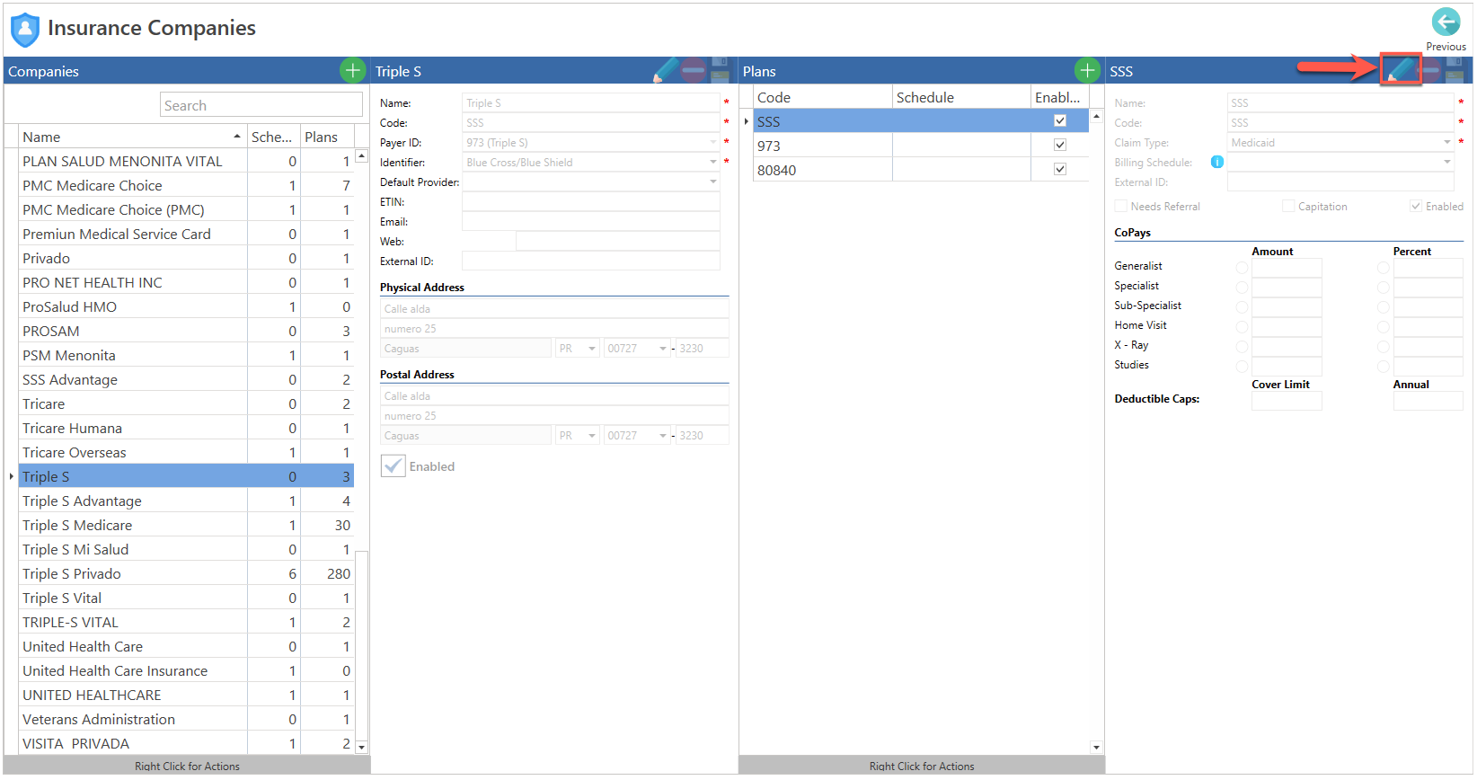The width and height of the screenshot is (1477, 780).
Task: Edit the Triple S company details
Action: [x=666, y=70]
